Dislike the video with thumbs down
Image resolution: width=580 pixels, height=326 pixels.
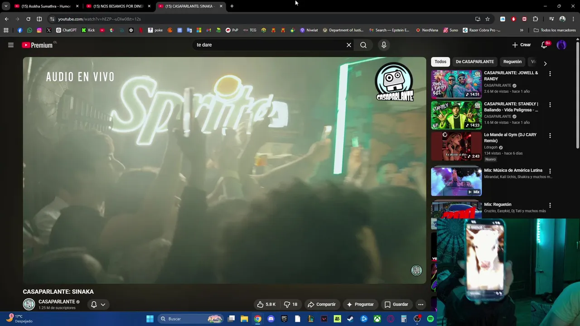point(290,304)
